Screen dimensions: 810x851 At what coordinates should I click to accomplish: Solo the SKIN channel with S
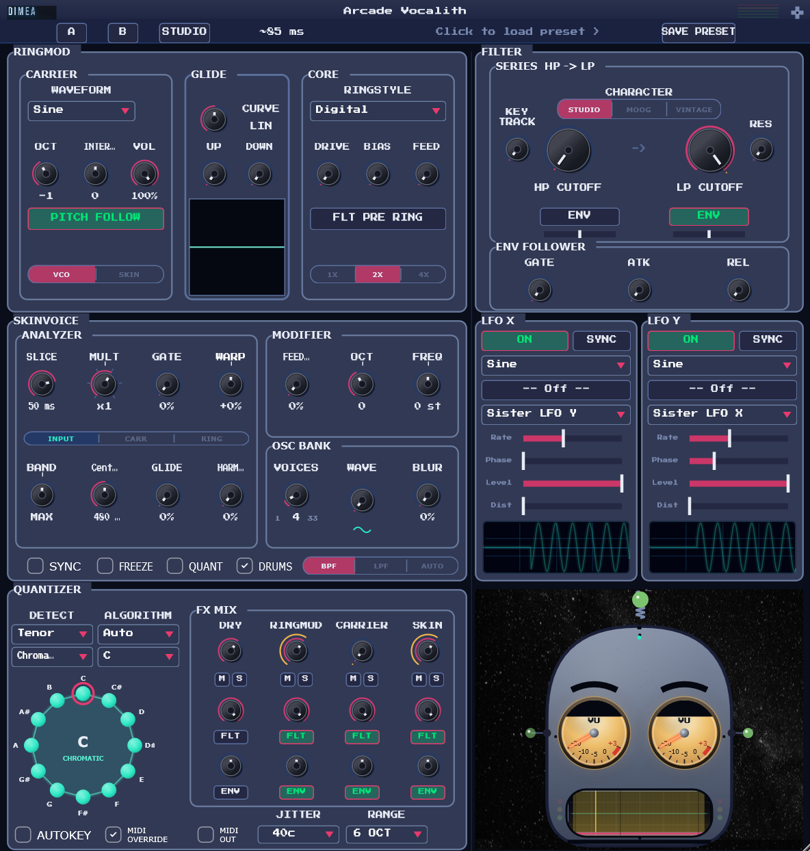coord(436,679)
